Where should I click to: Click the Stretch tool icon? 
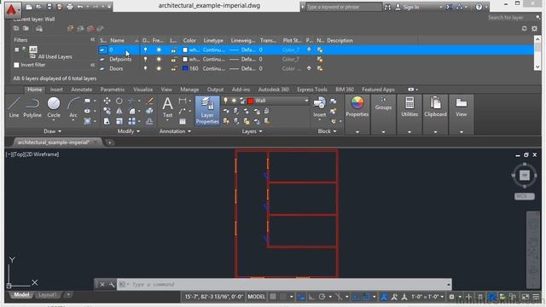pos(107,121)
